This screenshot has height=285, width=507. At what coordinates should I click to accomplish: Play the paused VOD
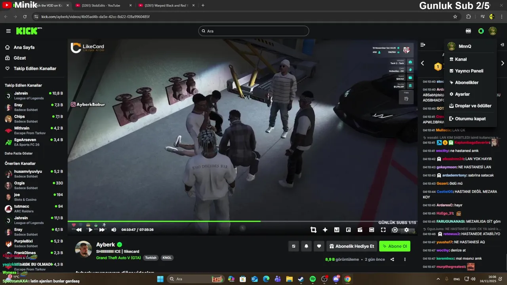click(90, 230)
